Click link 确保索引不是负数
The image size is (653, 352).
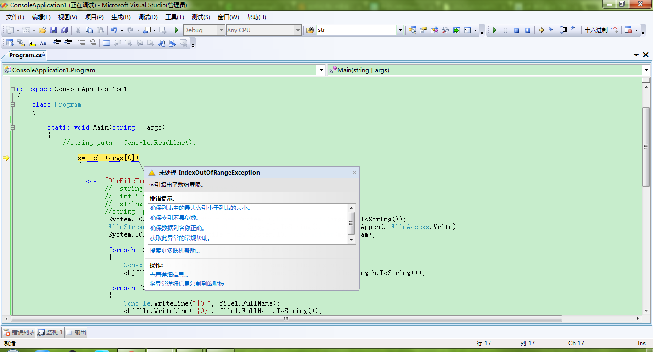click(174, 218)
